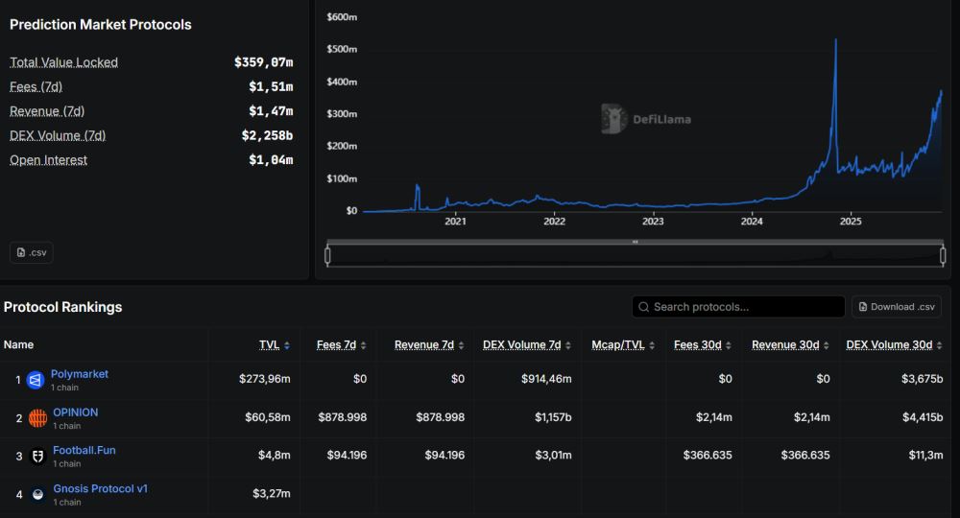Open the Football.Fun protocol link
Viewport: 960px width, 518px height.
click(84, 450)
